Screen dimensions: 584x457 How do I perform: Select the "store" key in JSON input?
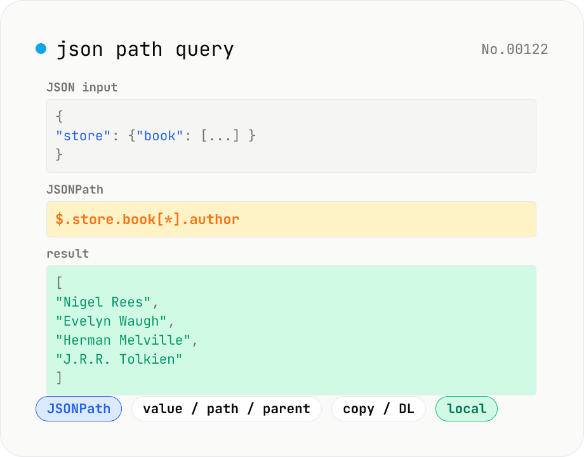[83, 136]
